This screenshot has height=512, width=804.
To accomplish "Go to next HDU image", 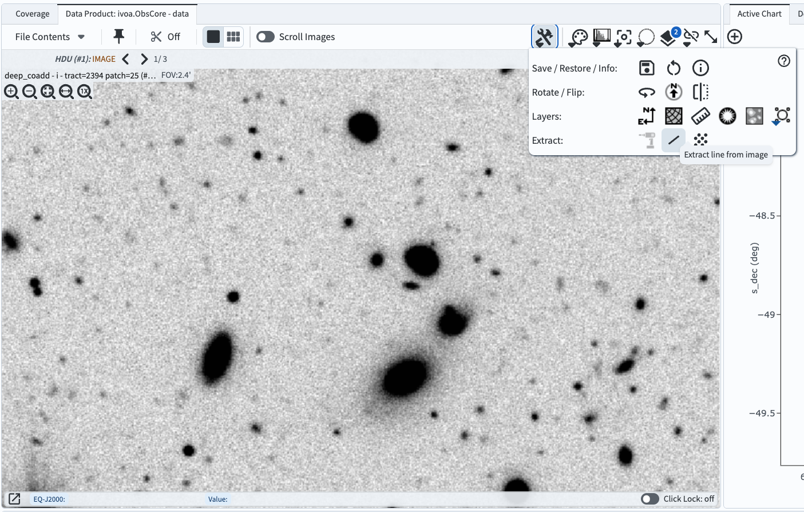I will coord(144,59).
